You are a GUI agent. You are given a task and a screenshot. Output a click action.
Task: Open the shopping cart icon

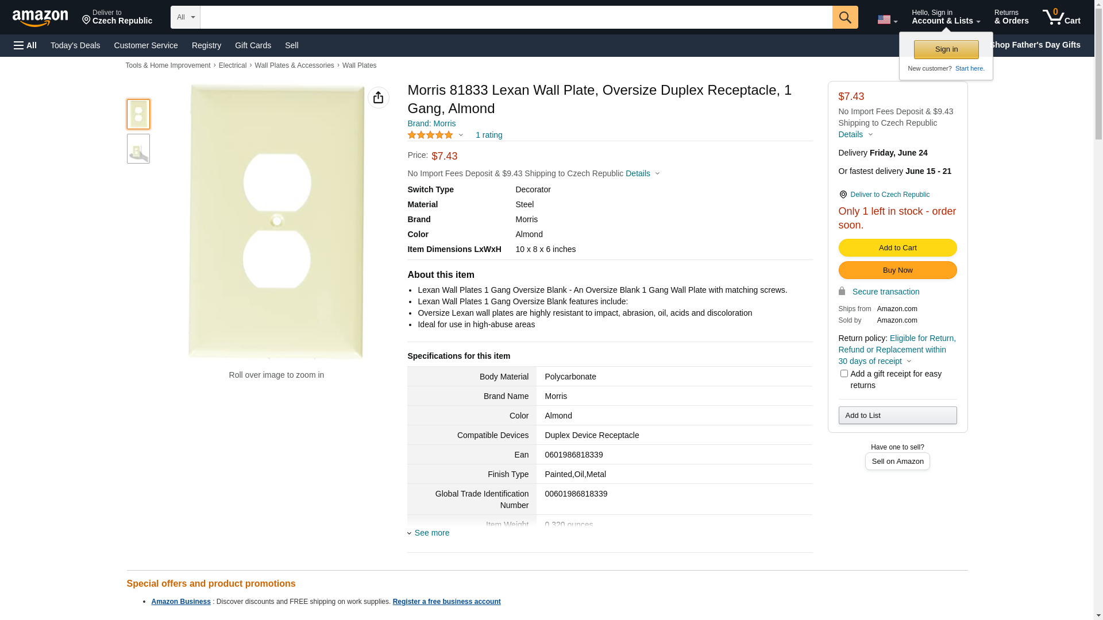(x=1061, y=17)
